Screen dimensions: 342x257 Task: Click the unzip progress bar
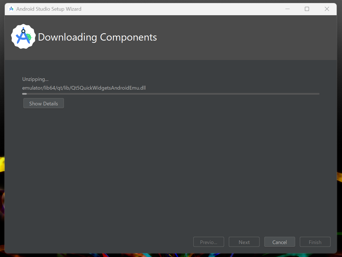(x=171, y=94)
